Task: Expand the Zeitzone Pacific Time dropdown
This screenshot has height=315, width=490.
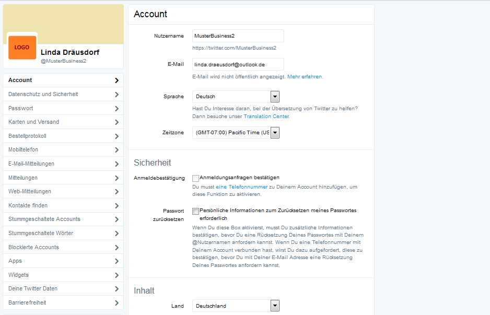Action: (236, 133)
